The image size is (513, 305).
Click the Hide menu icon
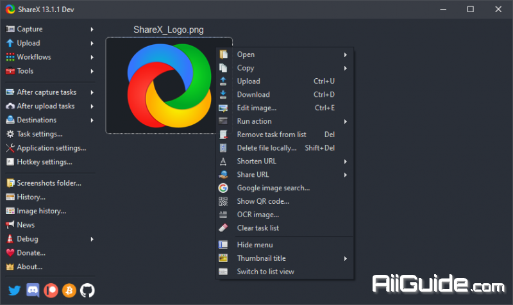[223, 245]
